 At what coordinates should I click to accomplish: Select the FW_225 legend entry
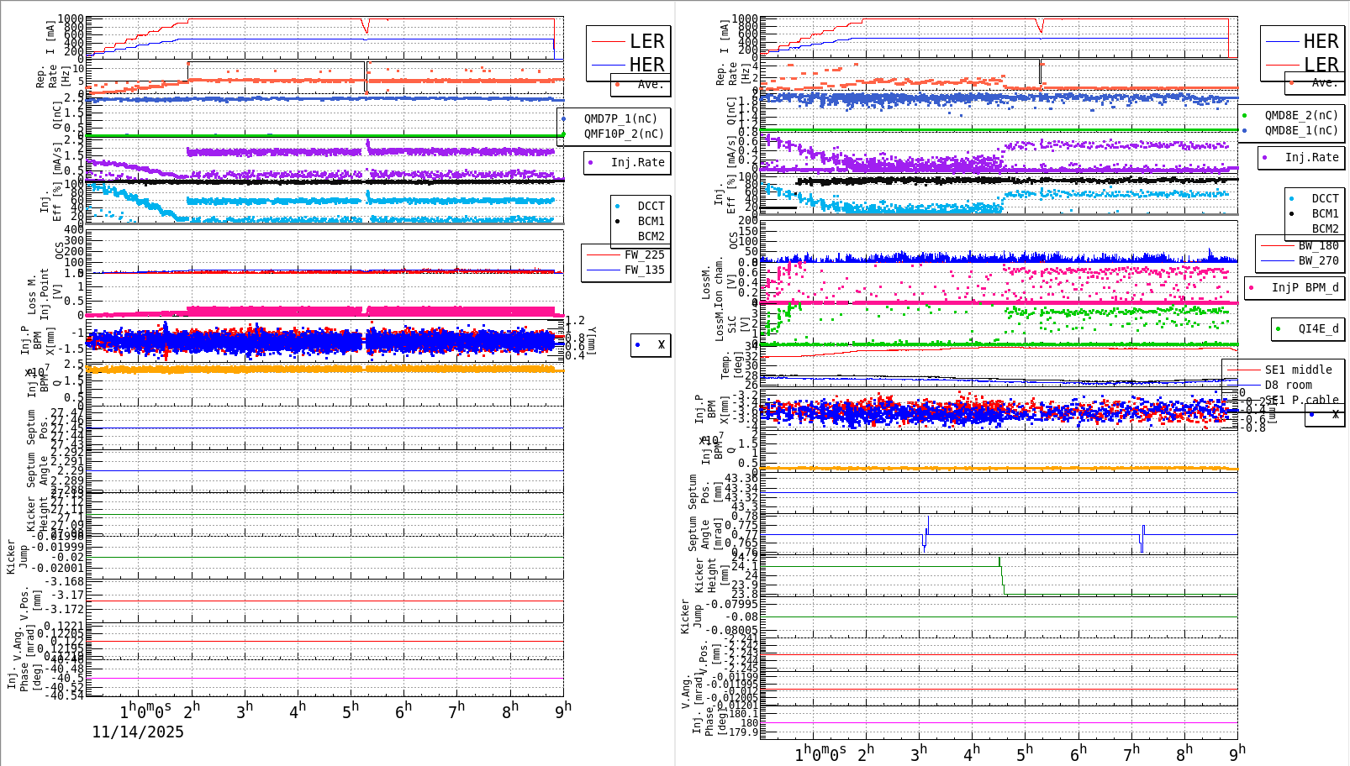(644, 254)
